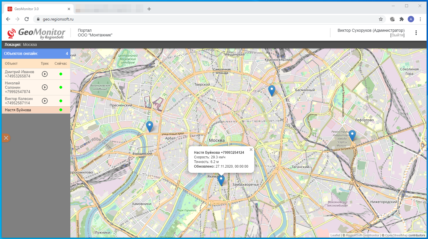Screen dimensions: 428x239
Task: Play track for Дмитрий Иванов
Action: [x=45, y=74]
